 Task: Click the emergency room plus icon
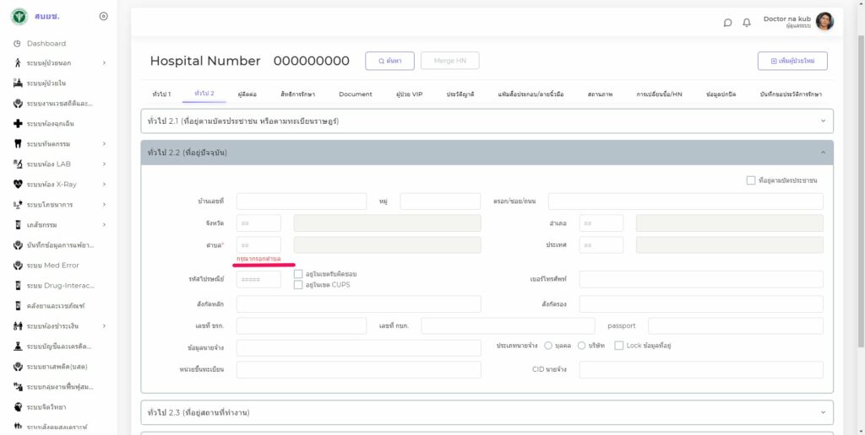(18, 124)
